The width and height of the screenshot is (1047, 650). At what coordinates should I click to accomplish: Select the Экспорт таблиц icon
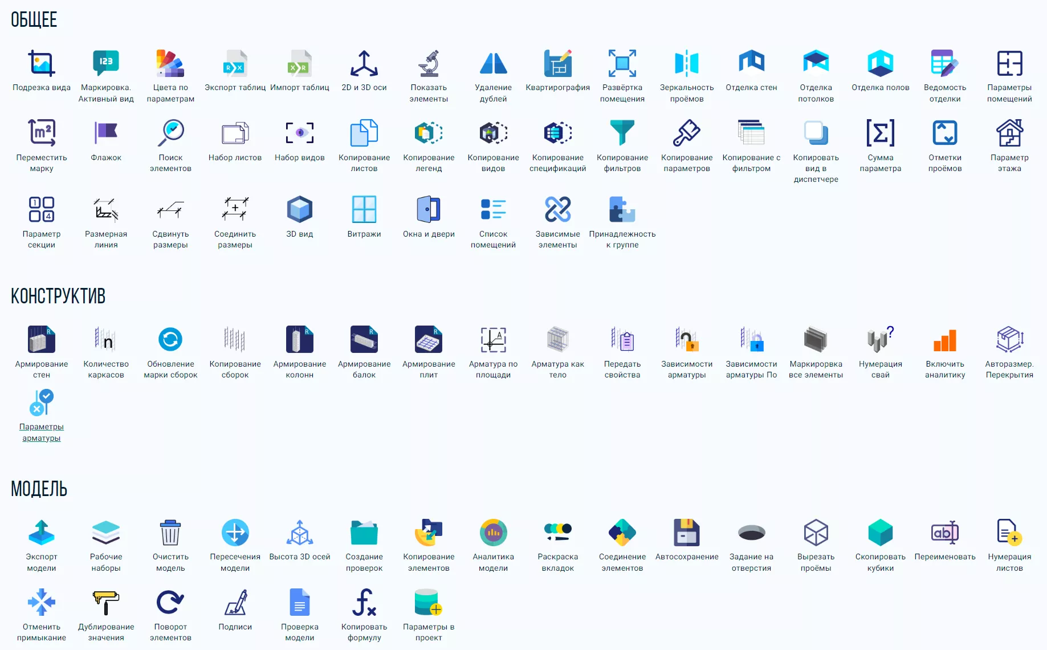click(x=235, y=63)
